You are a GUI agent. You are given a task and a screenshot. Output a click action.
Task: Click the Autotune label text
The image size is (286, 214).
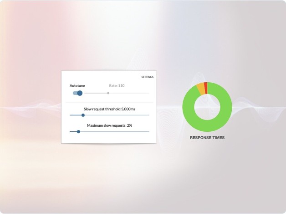pyautogui.click(x=77, y=85)
